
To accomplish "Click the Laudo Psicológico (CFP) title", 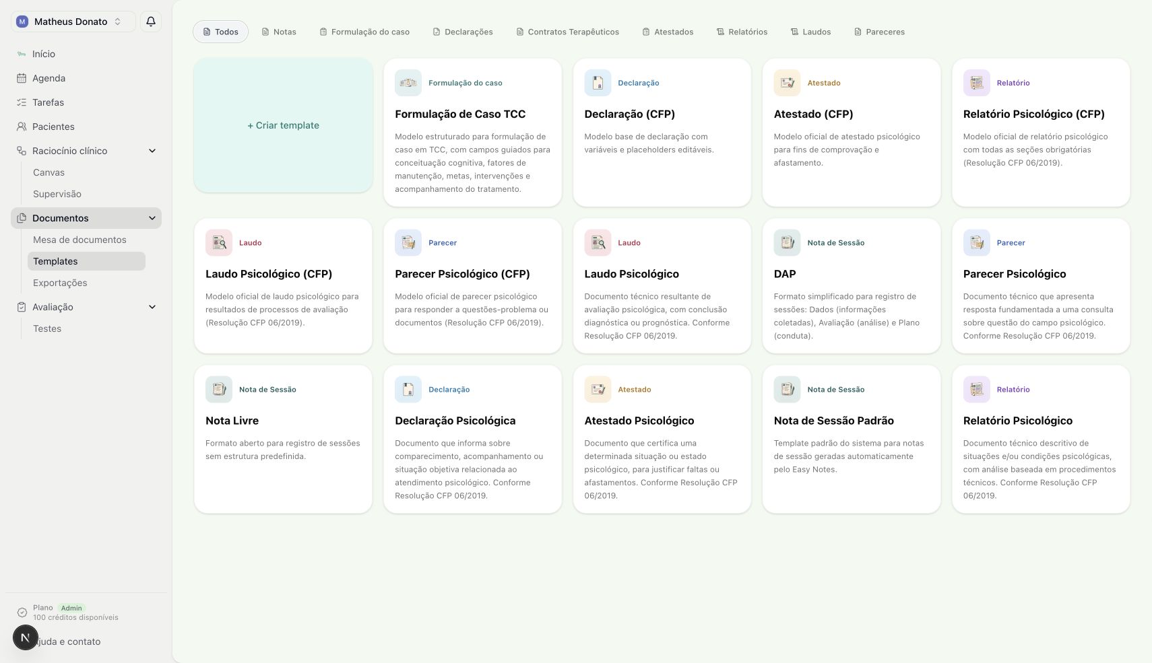I will pyautogui.click(x=269, y=274).
